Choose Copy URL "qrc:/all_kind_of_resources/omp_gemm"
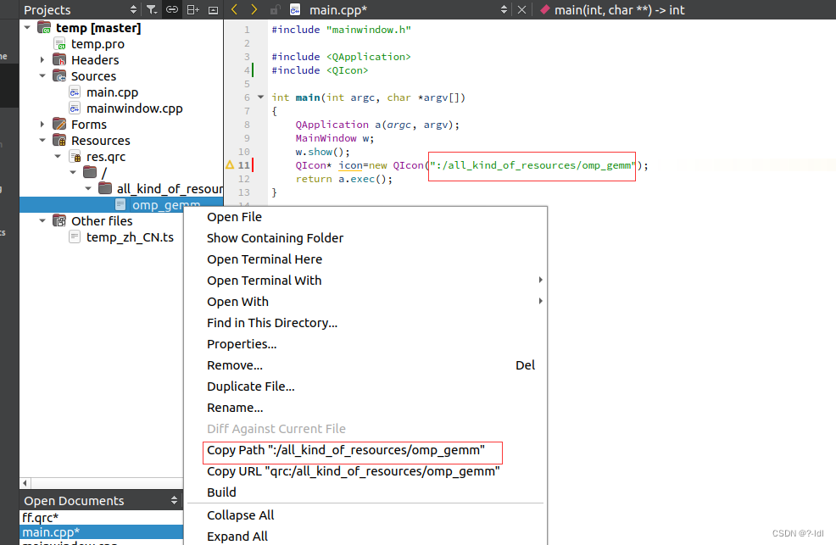836x545 pixels. point(365,471)
